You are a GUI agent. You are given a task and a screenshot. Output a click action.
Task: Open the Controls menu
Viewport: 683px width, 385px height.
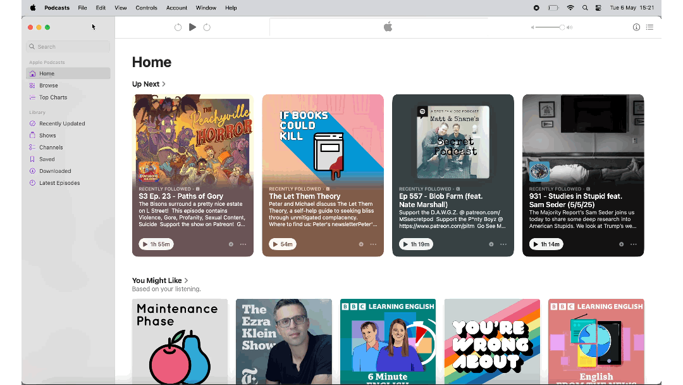pyautogui.click(x=146, y=8)
